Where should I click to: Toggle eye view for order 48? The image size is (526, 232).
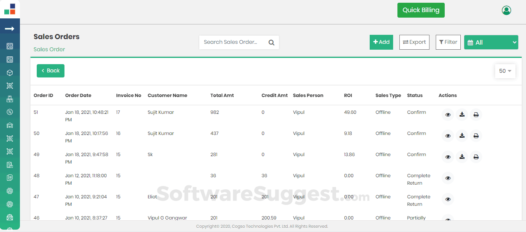[448, 178]
